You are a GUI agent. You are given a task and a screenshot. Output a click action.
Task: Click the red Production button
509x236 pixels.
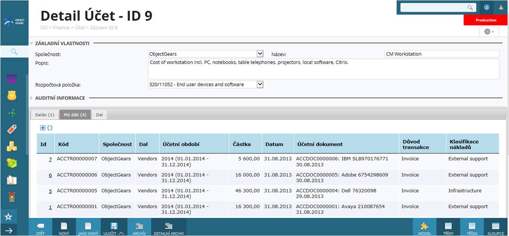[486, 20]
